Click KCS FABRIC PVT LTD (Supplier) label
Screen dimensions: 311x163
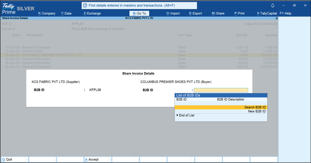tap(55, 82)
